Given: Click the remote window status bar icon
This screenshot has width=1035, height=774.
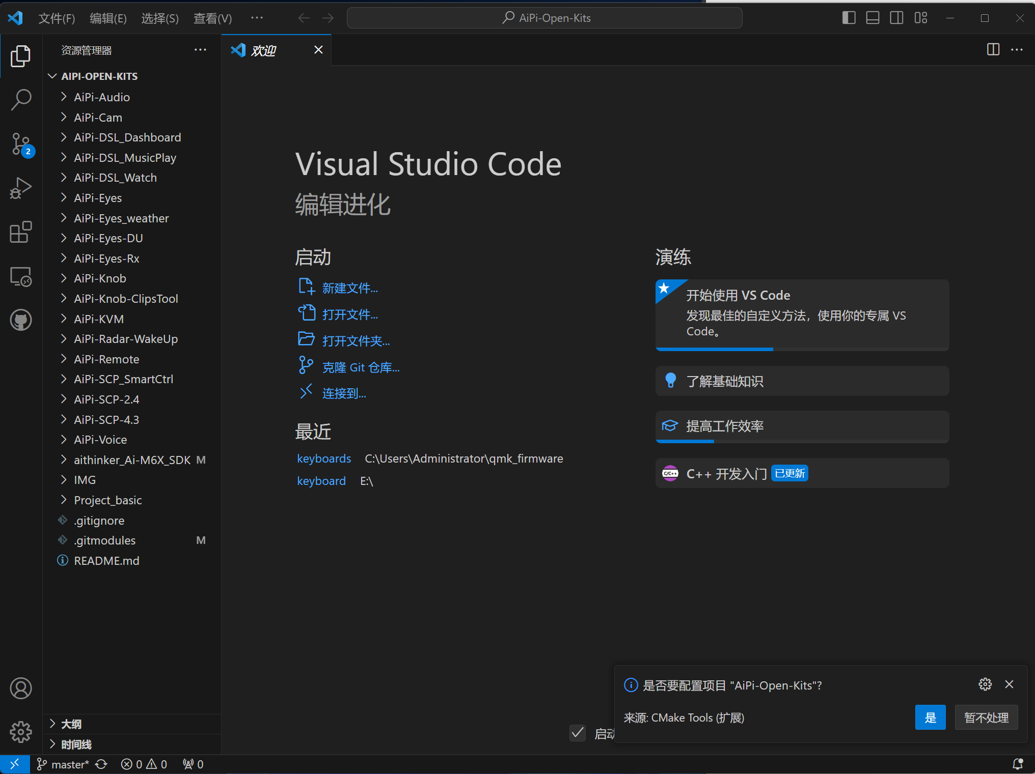Looking at the screenshot, I should tap(15, 764).
